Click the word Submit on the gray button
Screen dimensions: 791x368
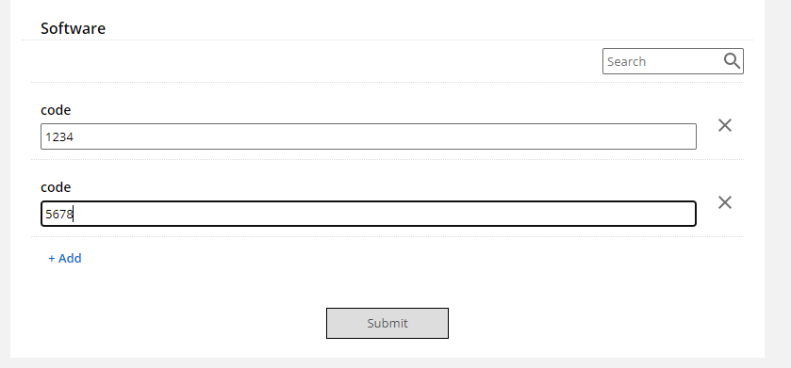coord(387,323)
